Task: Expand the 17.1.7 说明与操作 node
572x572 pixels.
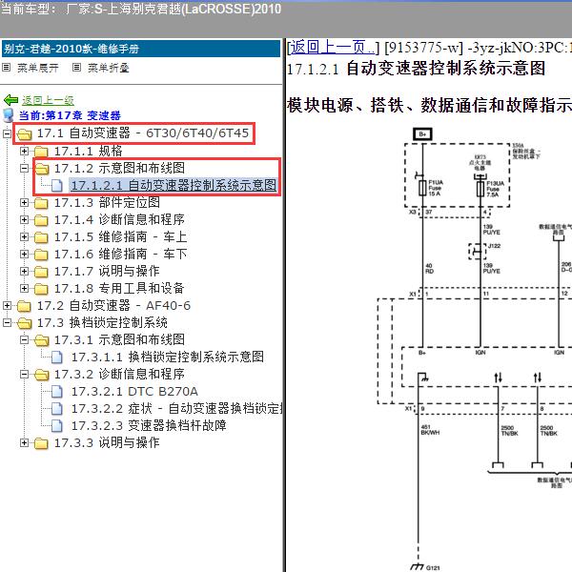Action: 24,271
